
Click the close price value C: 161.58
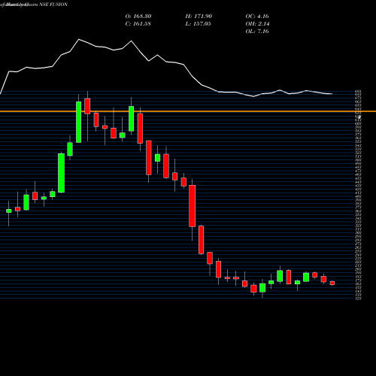point(138,24)
